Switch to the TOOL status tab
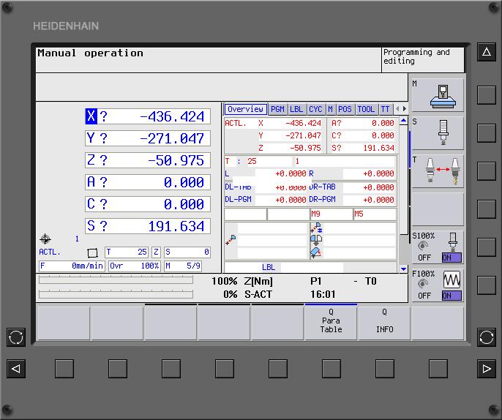The width and height of the screenshot is (502, 420). point(366,109)
